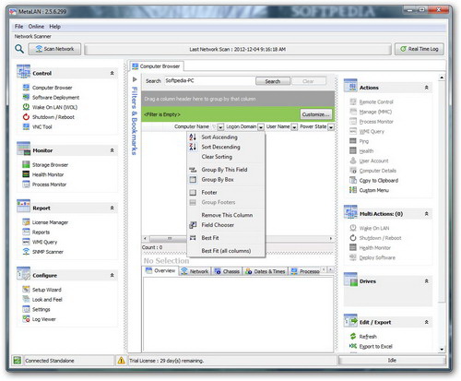Collapse the Actions panel section
Image resolution: width=461 pixels, height=381 pixels.
(427, 88)
